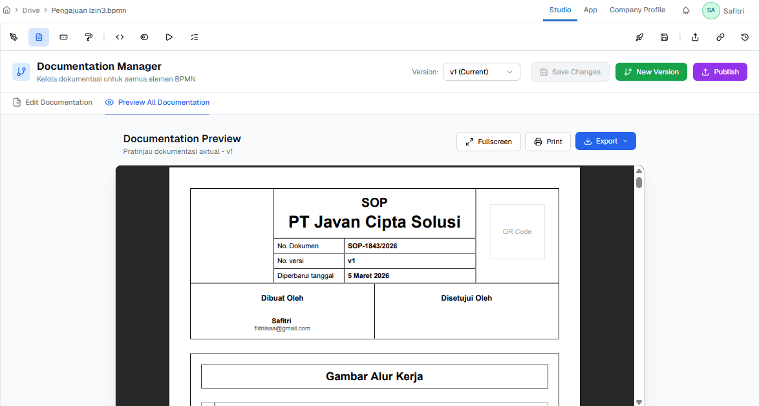Click the New Version button
Image resolution: width=759 pixels, height=406 pixels.
(x=651, y=72)
